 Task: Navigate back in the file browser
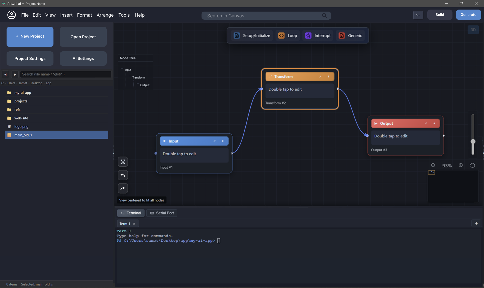5,74
